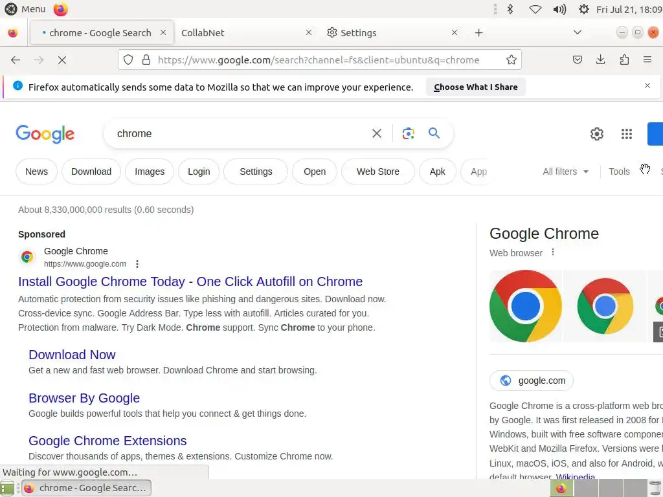
Task: Select the Images filter chip
Action: pyautogui.click(x=150, y=171)
